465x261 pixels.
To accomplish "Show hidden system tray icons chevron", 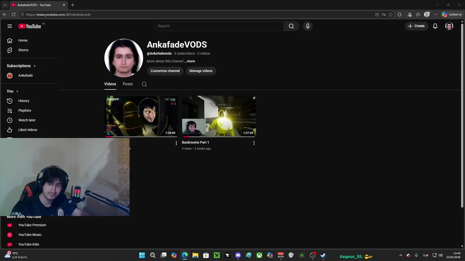I will 401,256.
